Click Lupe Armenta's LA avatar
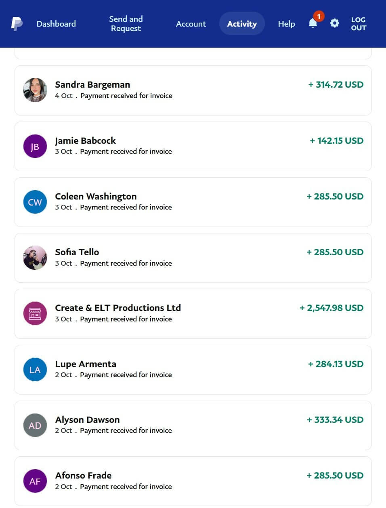This screenshot has height=508, width=386. [x=35, y=369]
